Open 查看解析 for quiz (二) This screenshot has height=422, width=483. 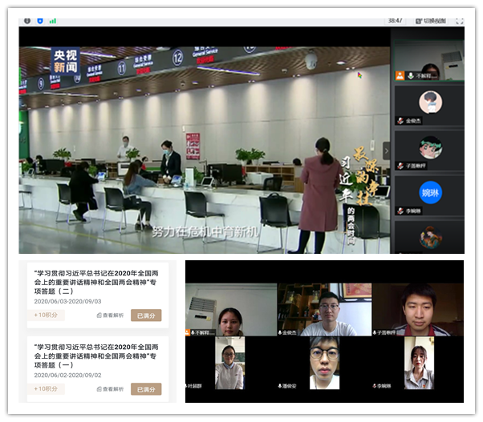click(110, 315)
